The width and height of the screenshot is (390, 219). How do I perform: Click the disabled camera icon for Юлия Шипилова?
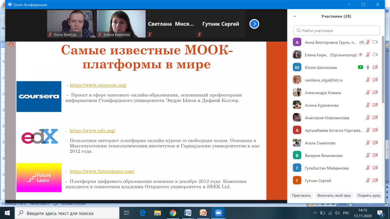pyautogui.click(x=375, y=67)
